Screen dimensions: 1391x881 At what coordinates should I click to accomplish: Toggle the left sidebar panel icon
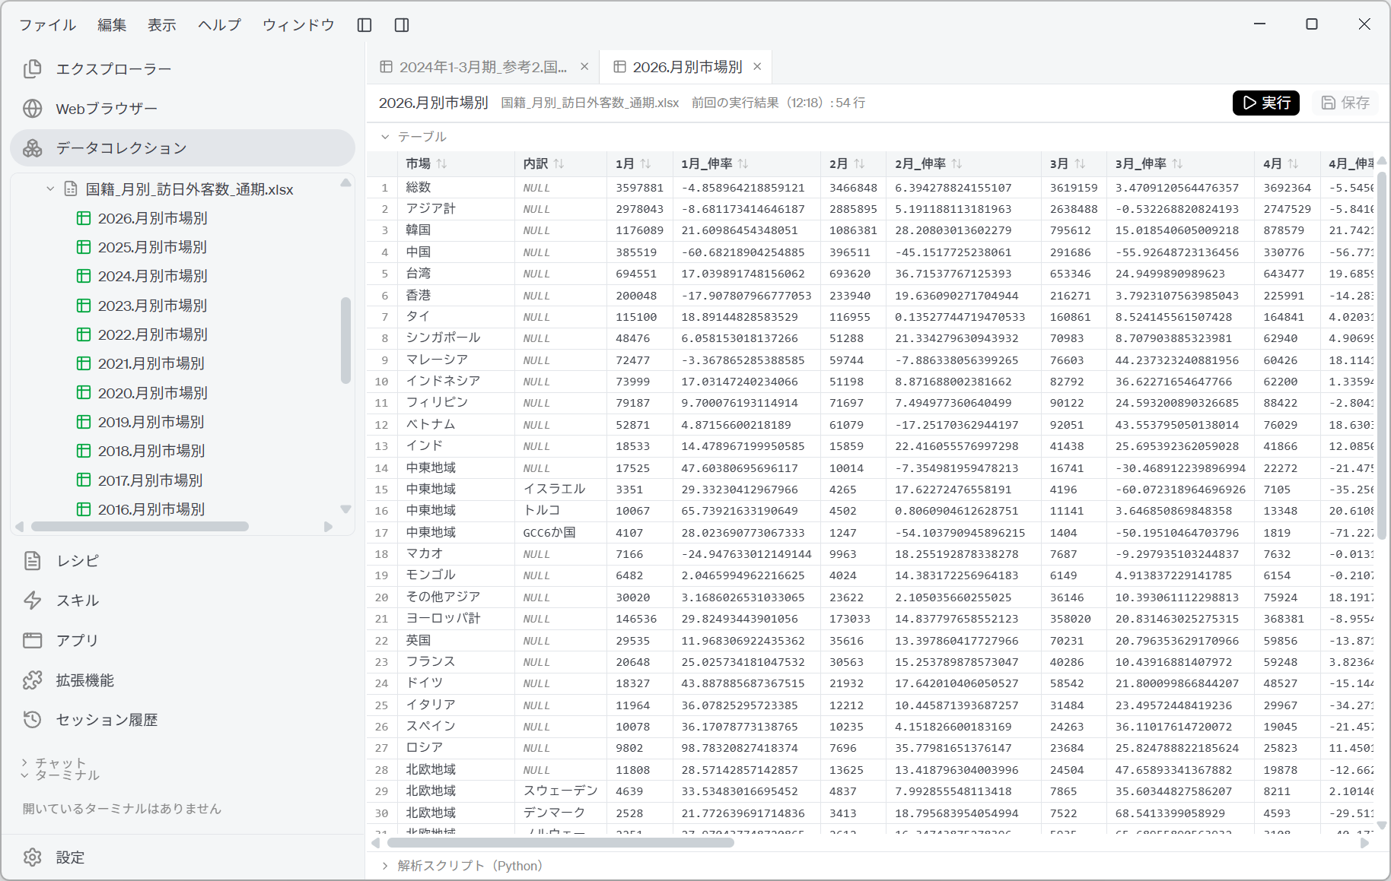(x=364, y=25)
